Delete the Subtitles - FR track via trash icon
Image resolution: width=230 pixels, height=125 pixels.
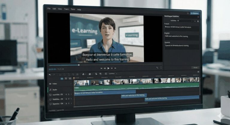coord(69,95)
